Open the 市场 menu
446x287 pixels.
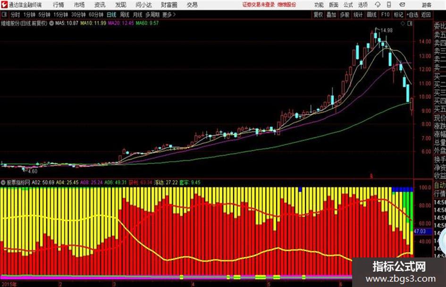79,5
